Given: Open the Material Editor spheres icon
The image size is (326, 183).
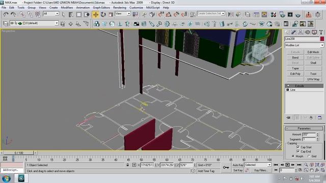Looking at the screenshot, I should (x=273, y=14).
